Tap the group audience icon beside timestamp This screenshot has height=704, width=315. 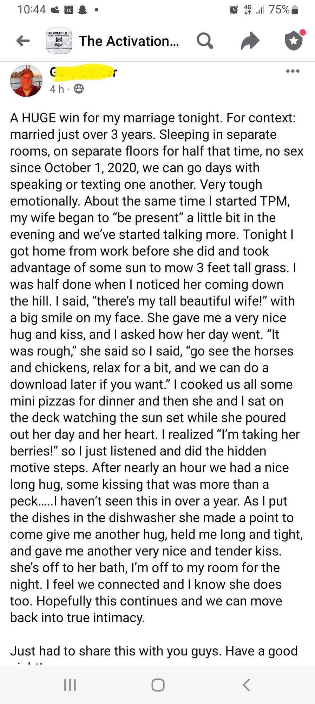[x=79, y=89]
